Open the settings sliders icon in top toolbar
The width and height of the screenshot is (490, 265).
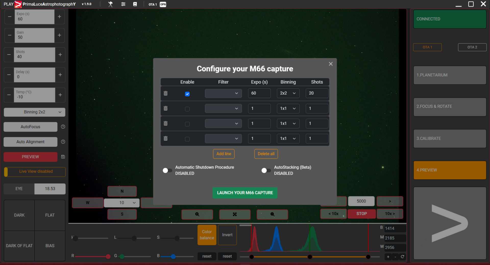[123, 4]
